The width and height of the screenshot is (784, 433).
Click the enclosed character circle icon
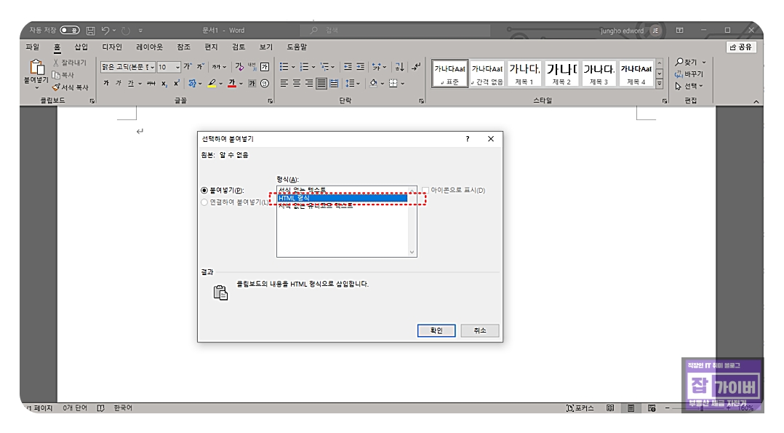coord(265,83)
